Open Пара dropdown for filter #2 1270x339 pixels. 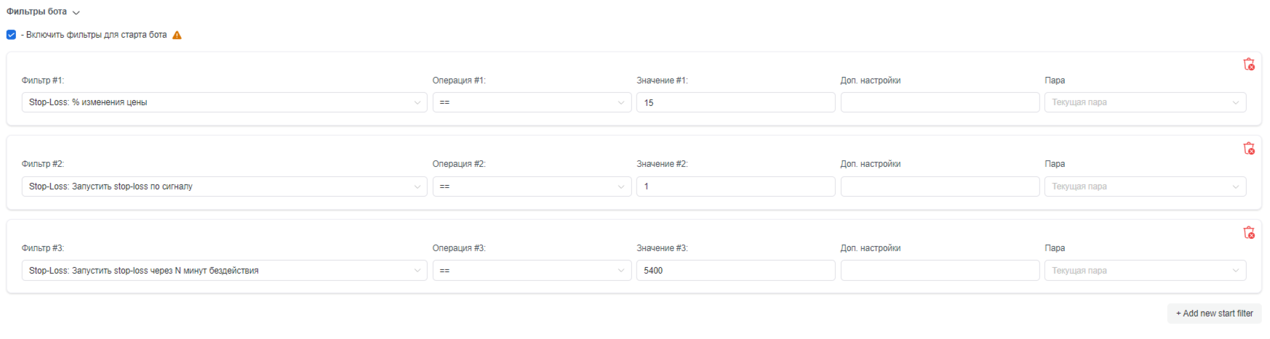[1145, 187]
